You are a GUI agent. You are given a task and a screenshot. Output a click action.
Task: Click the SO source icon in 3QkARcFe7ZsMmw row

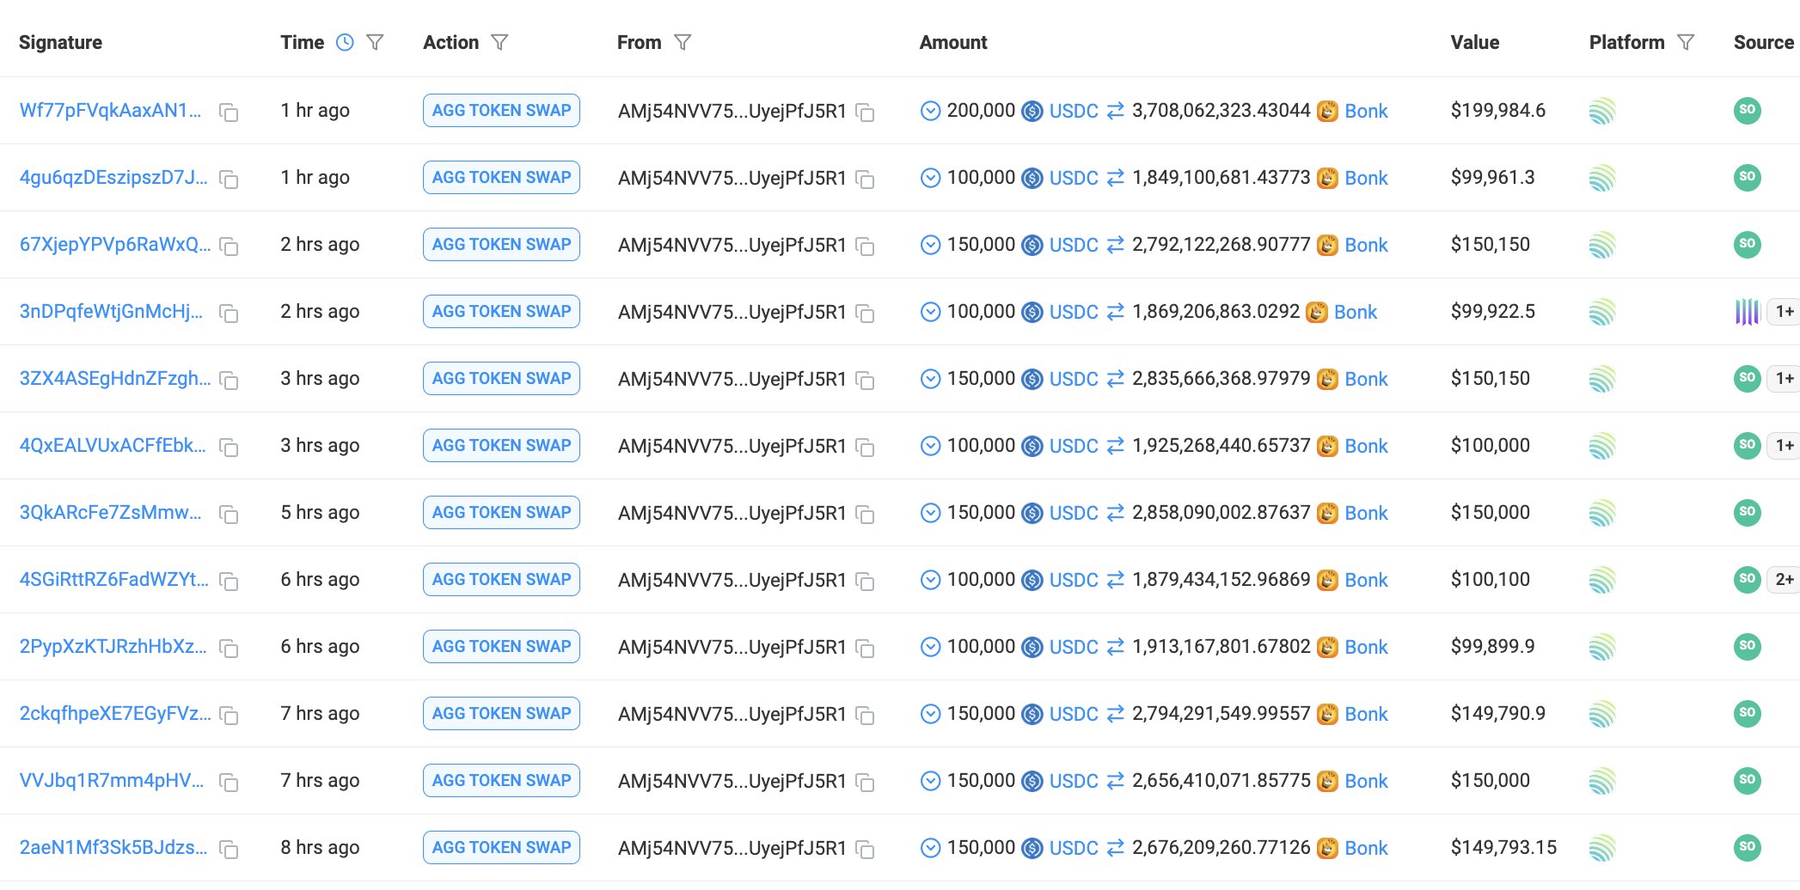pos(1747,512)
